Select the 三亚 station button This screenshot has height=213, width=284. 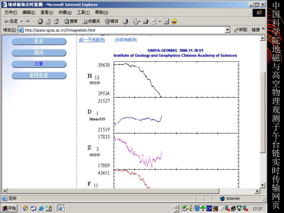(x=39, y=64)
